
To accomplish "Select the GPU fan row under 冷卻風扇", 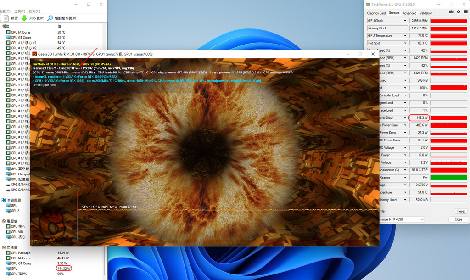I will point(12,206).
